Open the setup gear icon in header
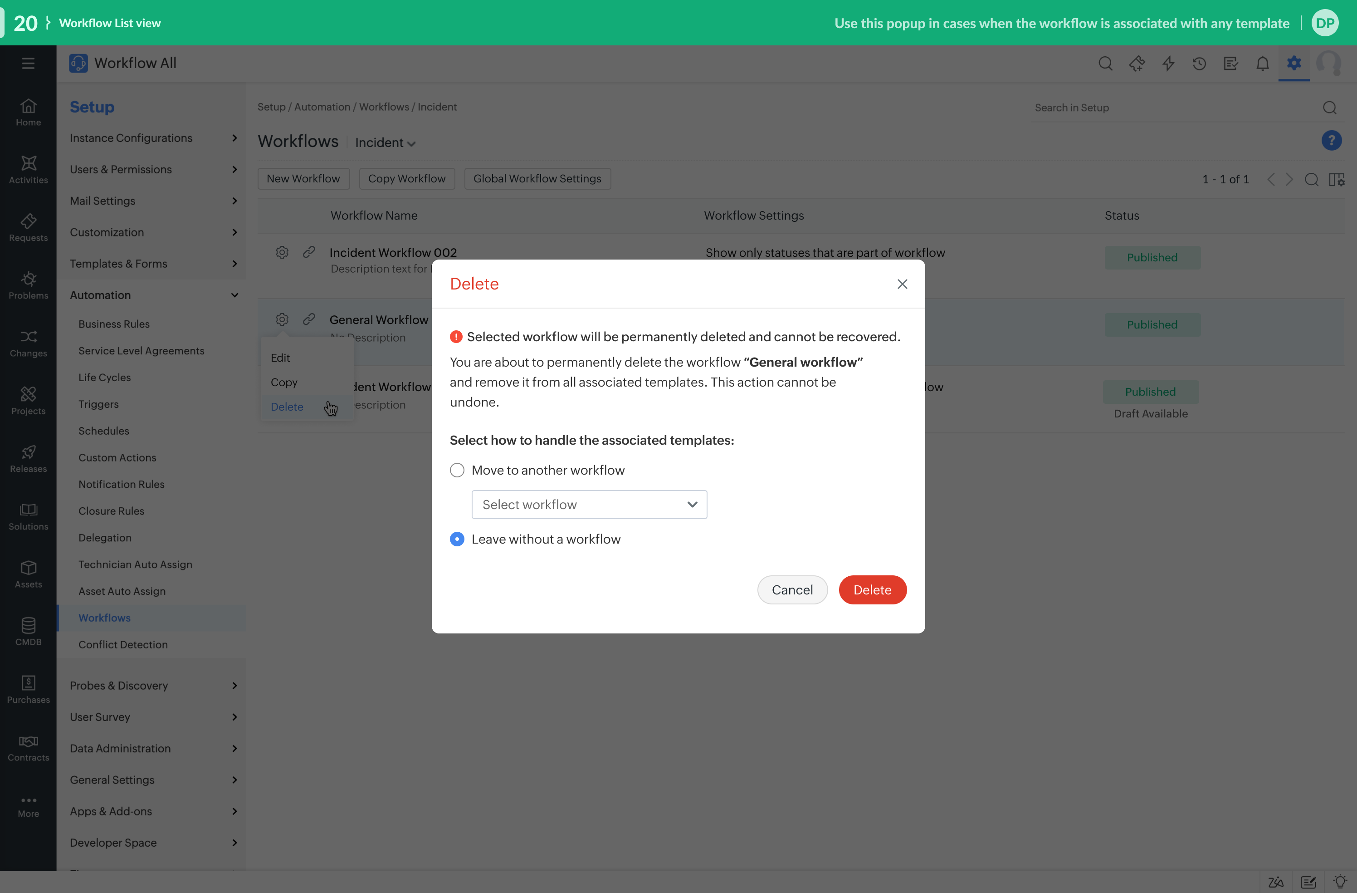 pos(1294,63)
